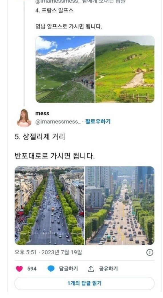Image resolution: width=163 pixels, height=298 pixels.
Task: Click the @imamessmess_ handle text
Action: (58, 122)
